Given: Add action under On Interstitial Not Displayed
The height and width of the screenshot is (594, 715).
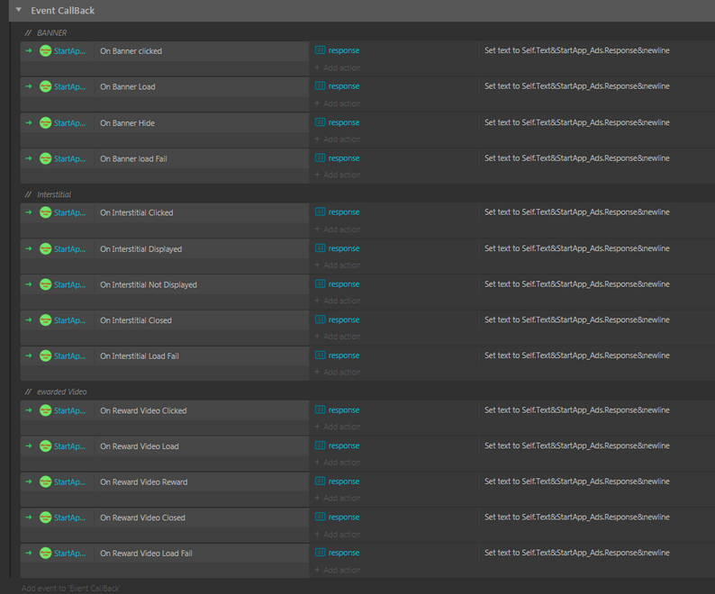Looking at the screenshot, I should [338, 301].
